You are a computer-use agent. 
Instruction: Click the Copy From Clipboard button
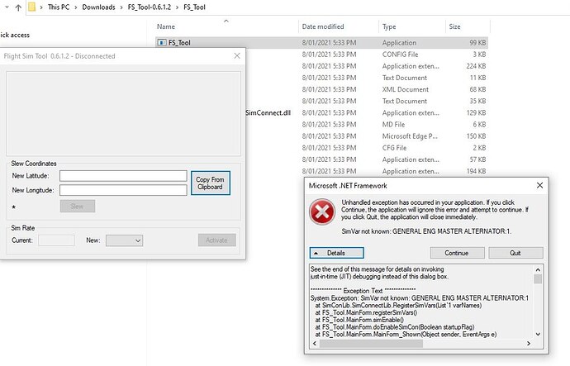click(x=210, y=183)
